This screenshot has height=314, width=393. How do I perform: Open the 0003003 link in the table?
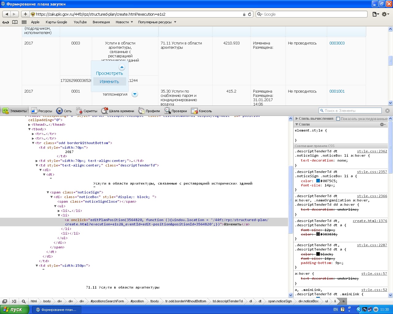coord(337,43)
